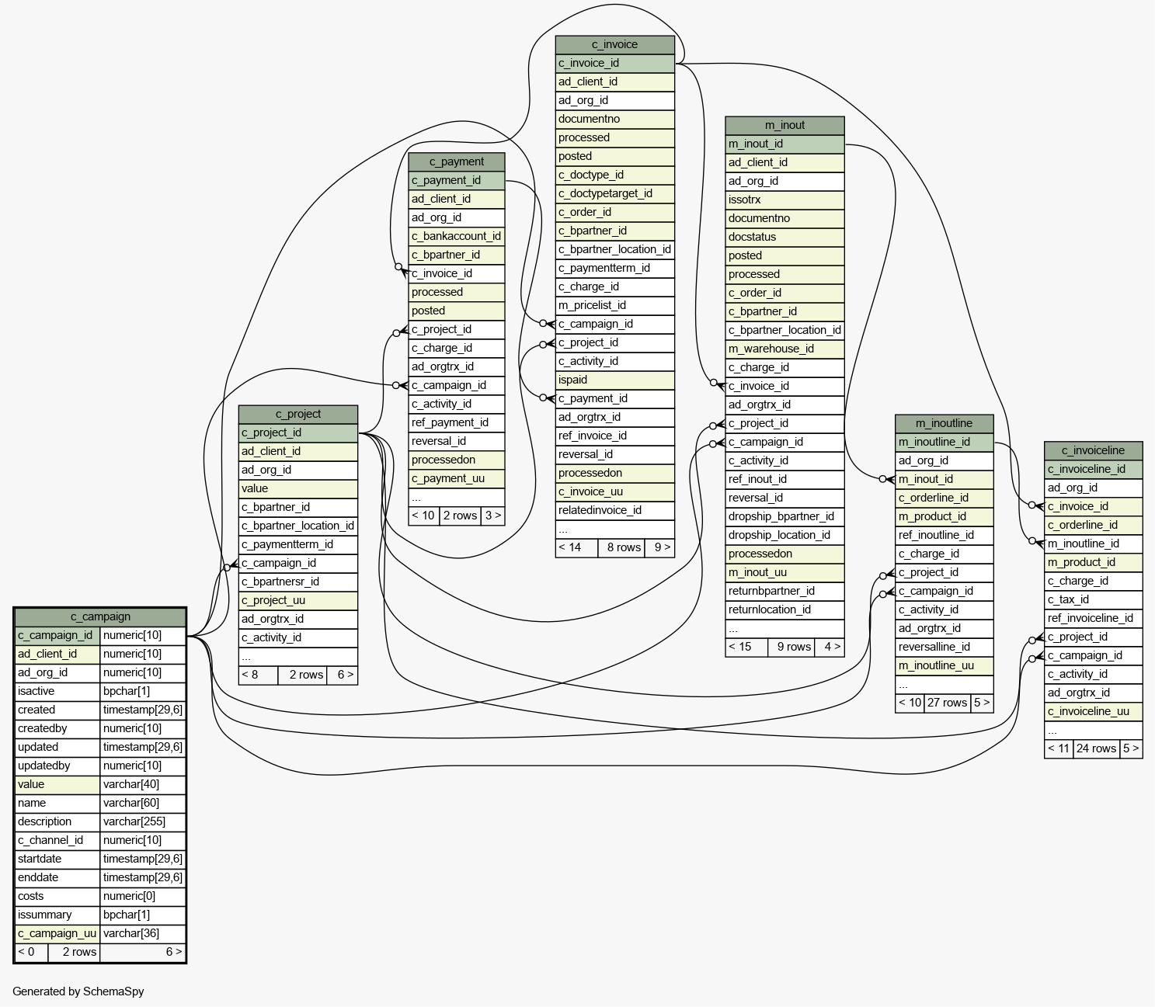Click '6 >' children count under c_project
Screen dimensions: 1155x1007
[343, 675]
